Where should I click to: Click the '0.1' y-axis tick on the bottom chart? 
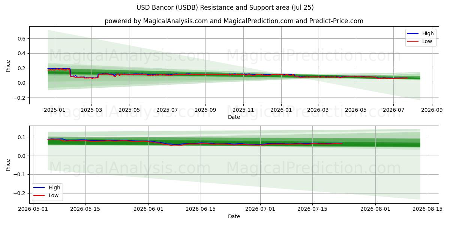(21, 137)
